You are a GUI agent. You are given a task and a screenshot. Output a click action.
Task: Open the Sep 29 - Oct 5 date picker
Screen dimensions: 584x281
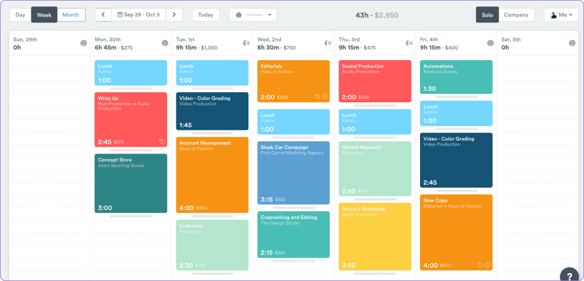(139, 15)
